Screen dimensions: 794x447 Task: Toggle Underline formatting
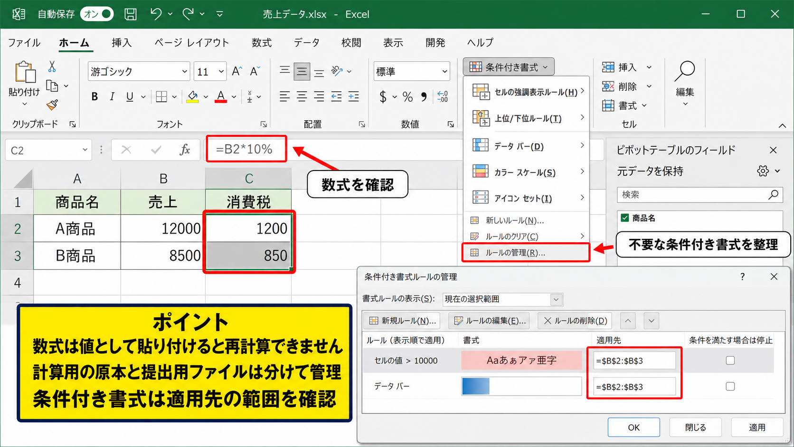pos(130,97)
